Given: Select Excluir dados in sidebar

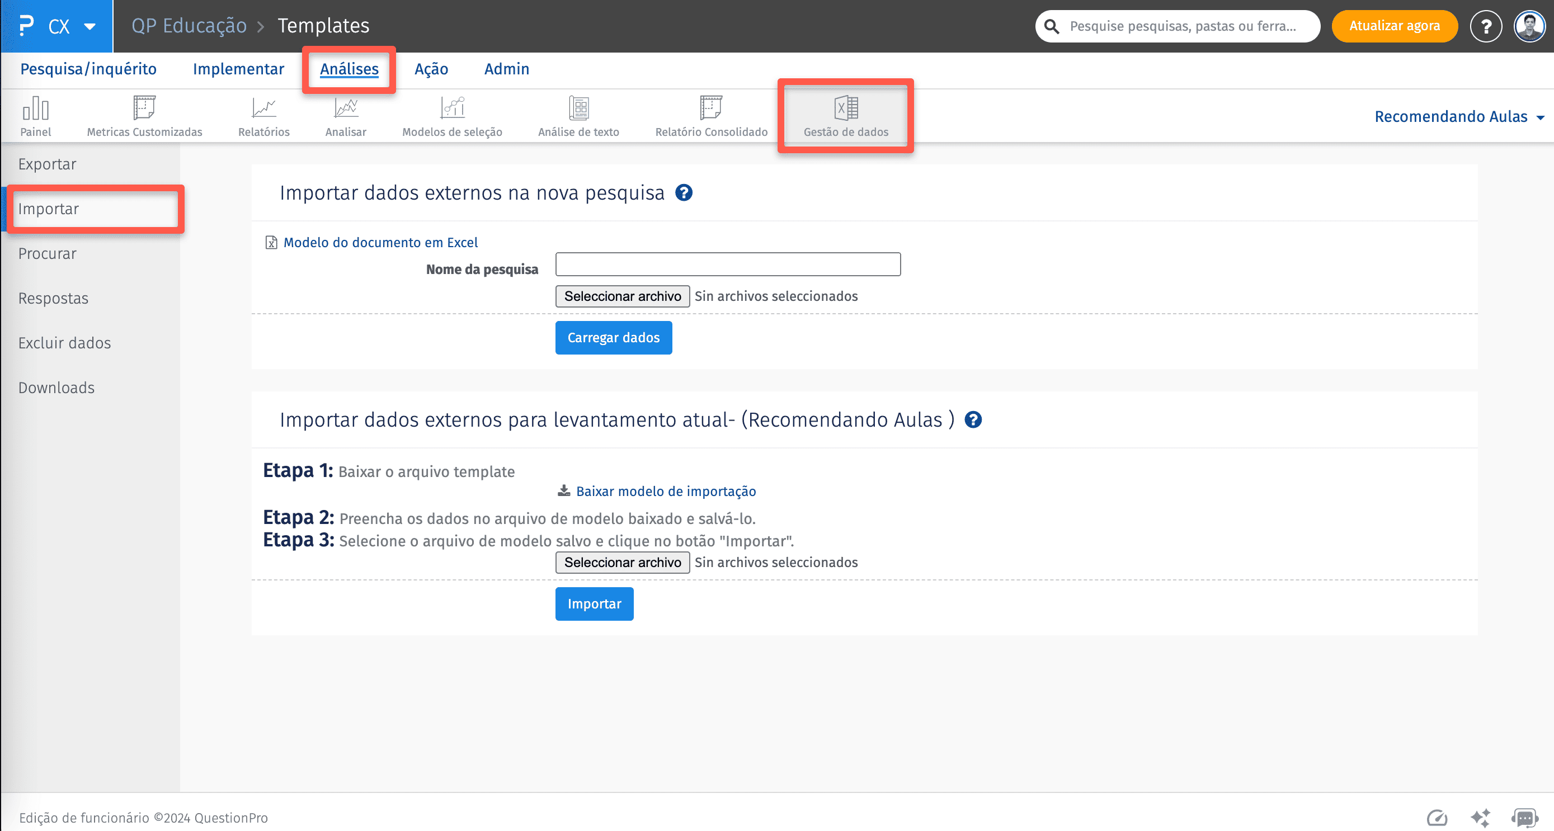Looking at the screenshot, I should click(x=64, y=343).
